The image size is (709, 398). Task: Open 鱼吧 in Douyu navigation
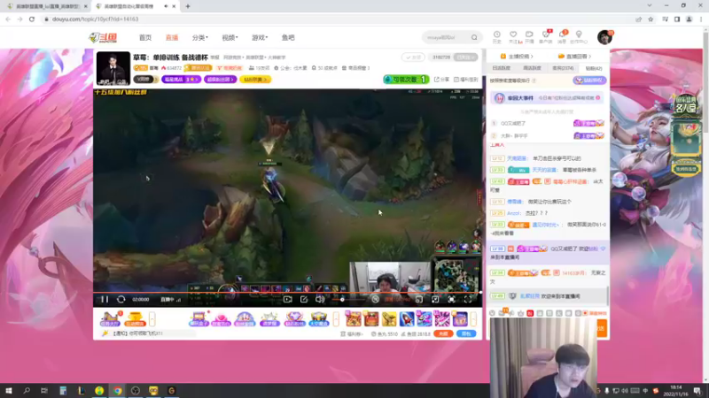(288, 37)
